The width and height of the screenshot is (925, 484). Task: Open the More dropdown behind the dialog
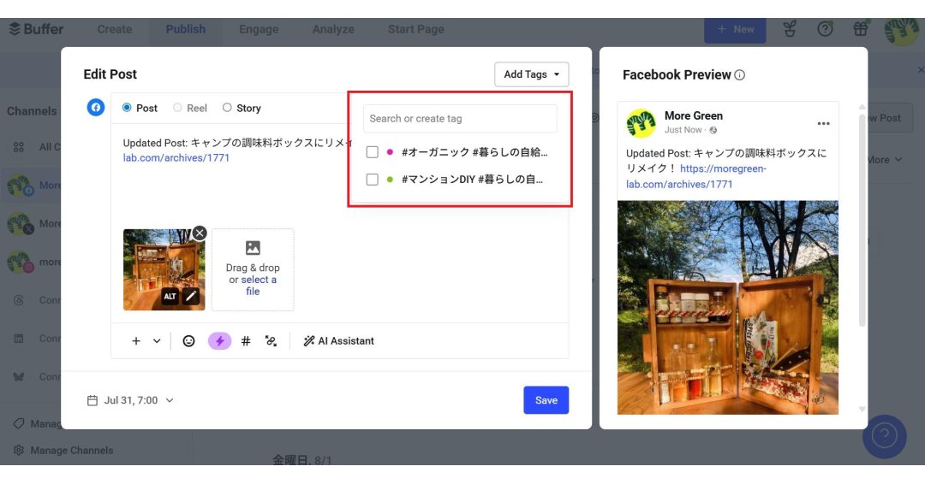[885, 160]
